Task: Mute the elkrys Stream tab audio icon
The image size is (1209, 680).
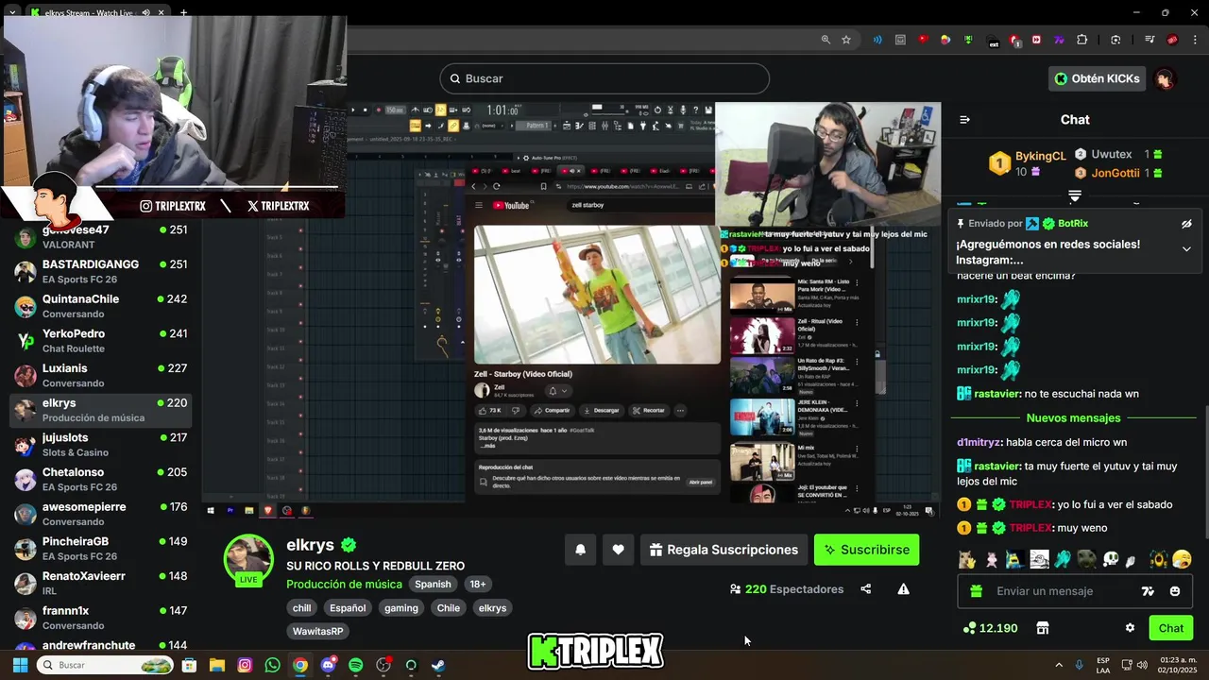Action: pyautogui.click(x=145, y=13)
